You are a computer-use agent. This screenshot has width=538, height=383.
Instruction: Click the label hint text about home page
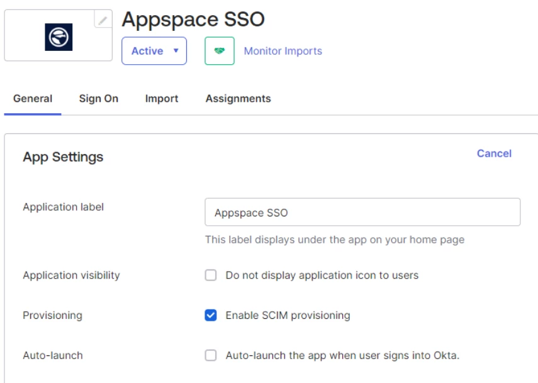click(335, 240)
